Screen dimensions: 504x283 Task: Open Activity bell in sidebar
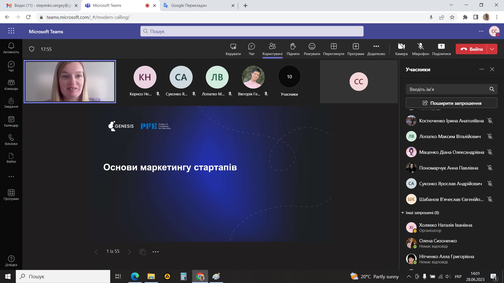pos(11,48)
